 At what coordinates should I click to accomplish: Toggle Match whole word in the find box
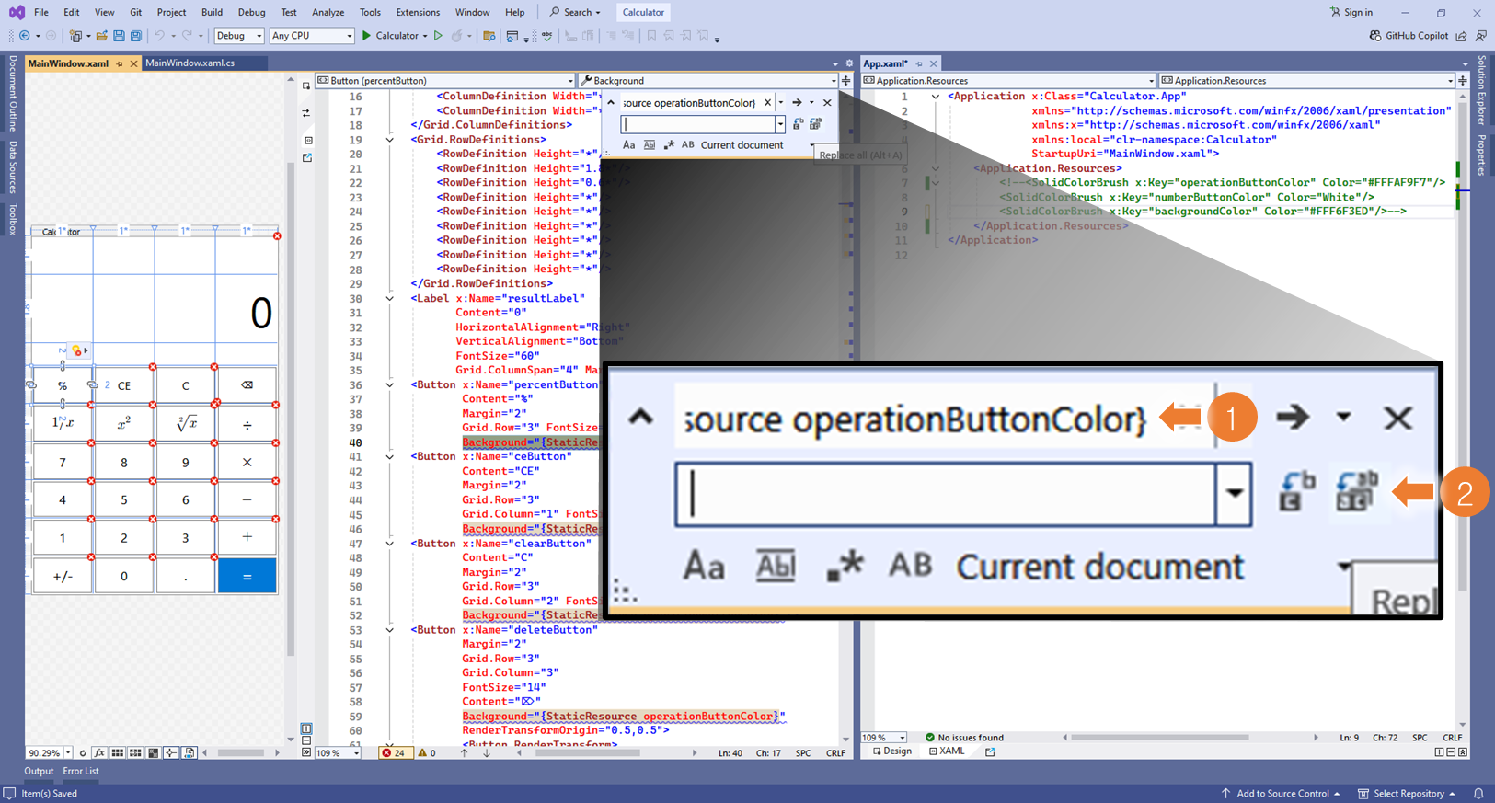pos(650,144)
